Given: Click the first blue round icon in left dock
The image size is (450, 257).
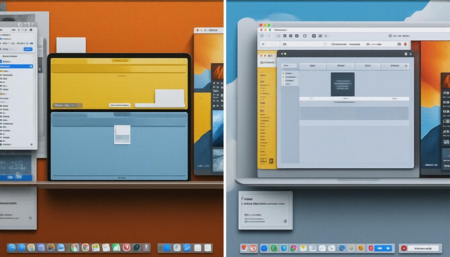Looking at the screenshot, I should tap(12, 248).
